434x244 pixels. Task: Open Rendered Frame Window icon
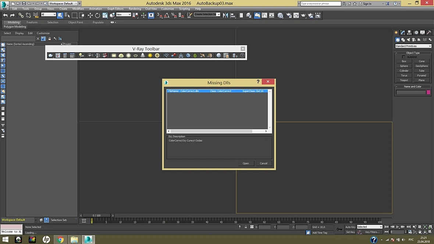point(296,15)
